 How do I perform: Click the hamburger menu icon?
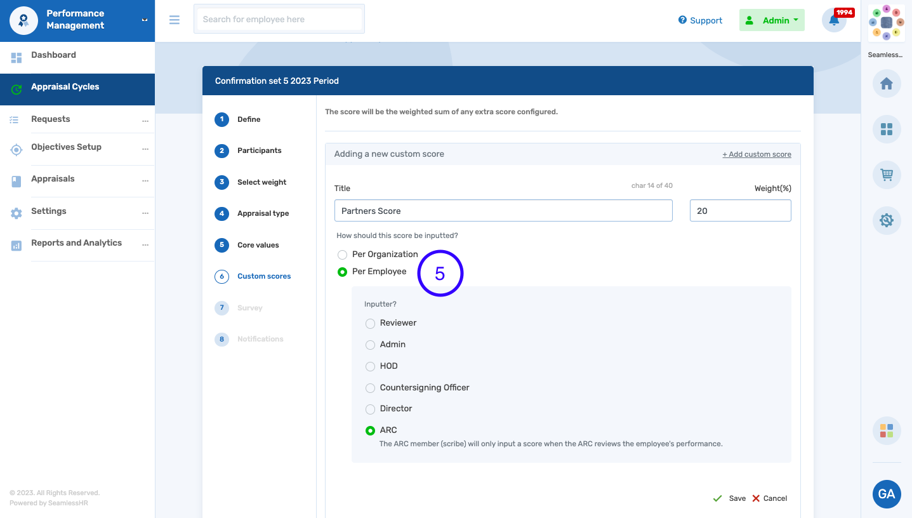click(175, 20)
